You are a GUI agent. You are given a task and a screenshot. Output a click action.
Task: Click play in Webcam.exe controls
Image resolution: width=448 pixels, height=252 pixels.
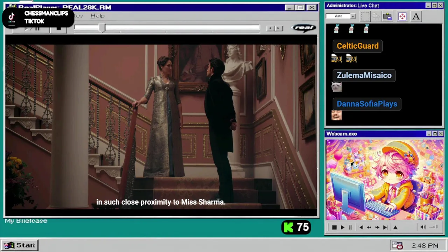[x=342, y=227]
